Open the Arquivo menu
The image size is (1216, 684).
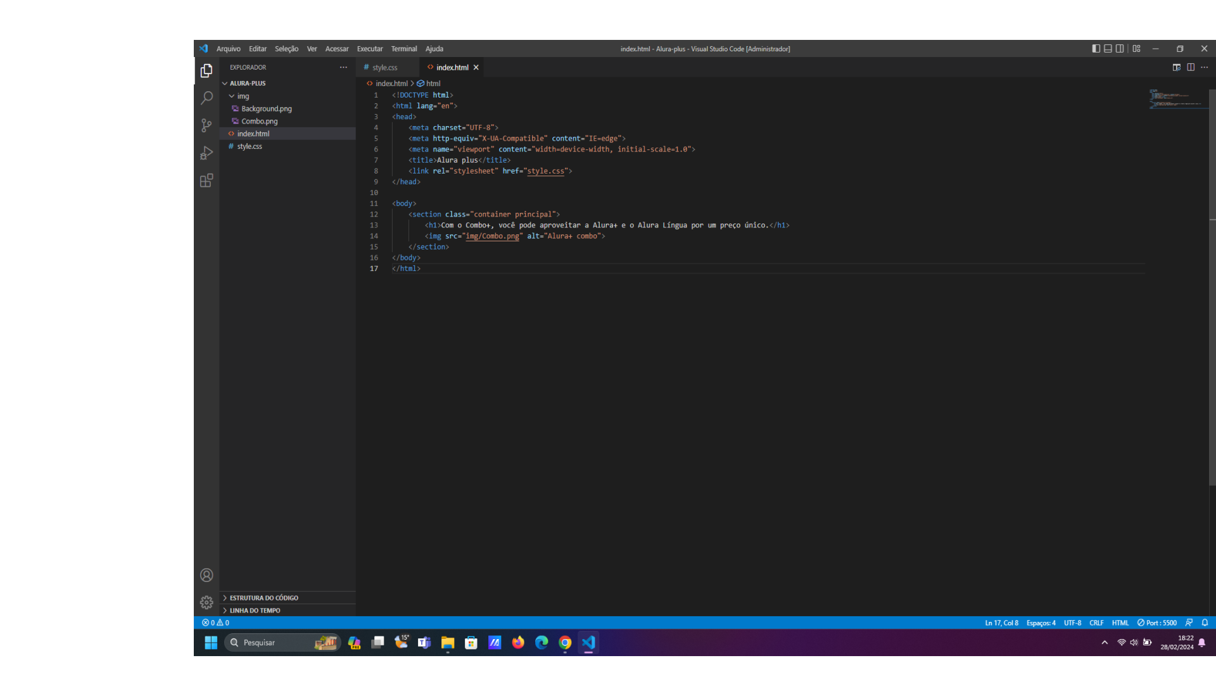pos(228,49)
